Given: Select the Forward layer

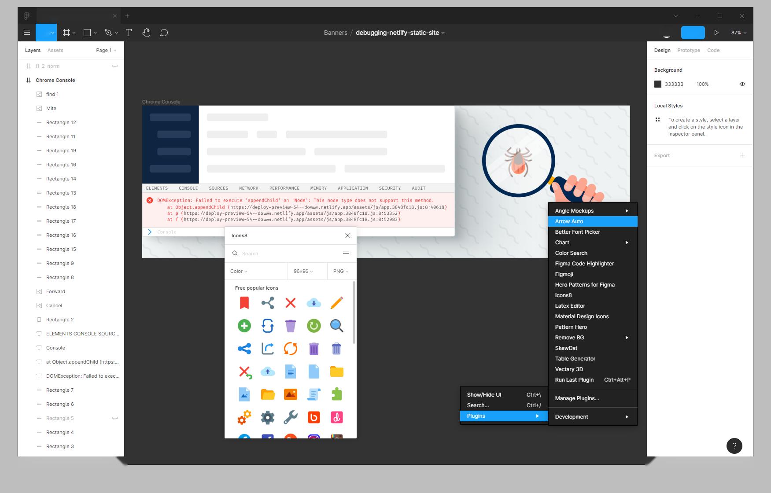Looking at the screenshot, I should pos(71,291).
